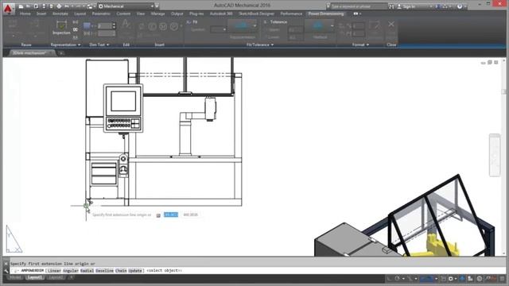Image resolution: width=509 pixels, height=286 pixels.
Task: Expand the Representation panel
Action: click(x=65, y=44)
